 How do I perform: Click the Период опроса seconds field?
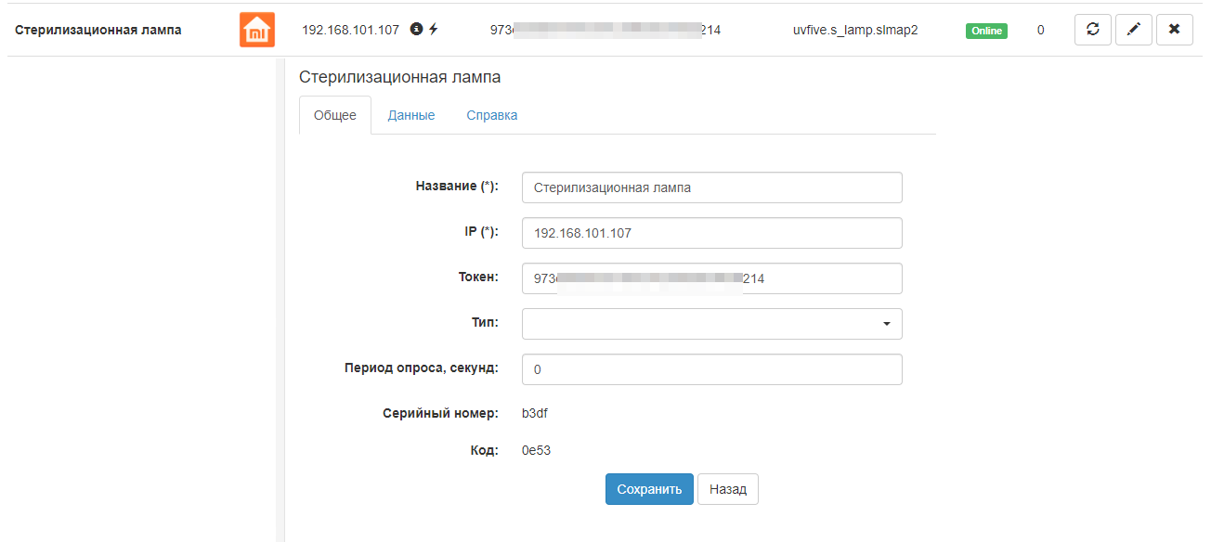pyautogui.click(x=711, y=369)
